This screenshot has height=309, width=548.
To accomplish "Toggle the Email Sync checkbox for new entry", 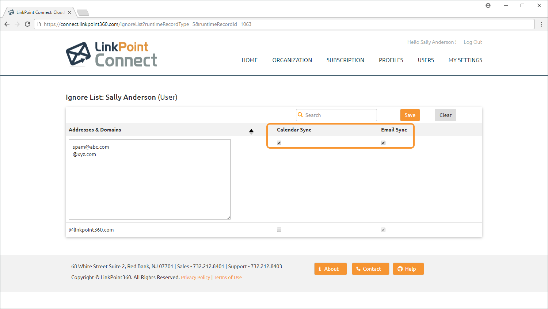I will click(x=383, y=143).
